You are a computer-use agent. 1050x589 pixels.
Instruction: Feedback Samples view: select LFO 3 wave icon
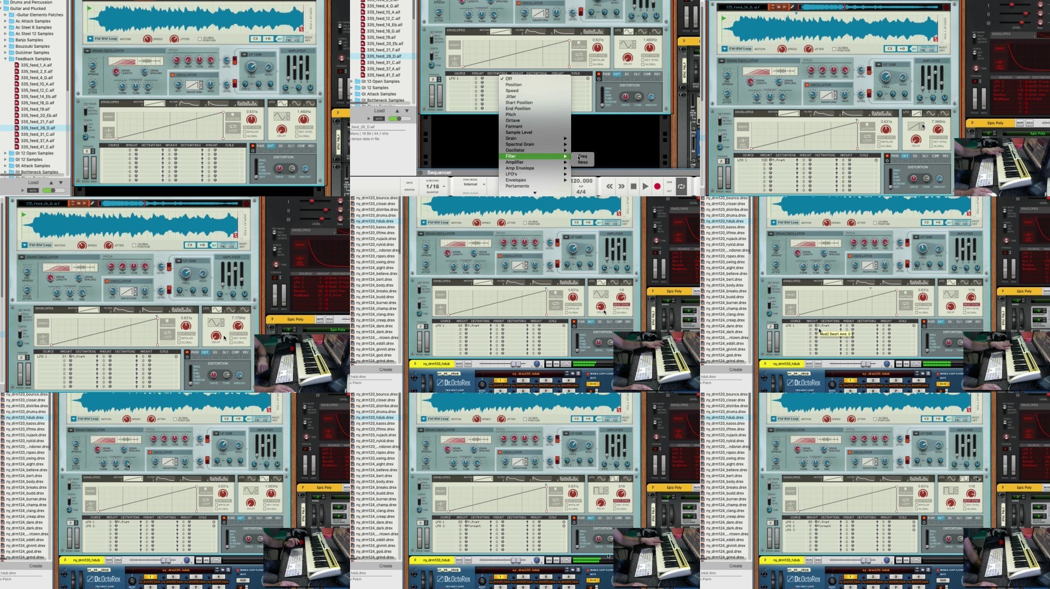[x=309, y=103]
